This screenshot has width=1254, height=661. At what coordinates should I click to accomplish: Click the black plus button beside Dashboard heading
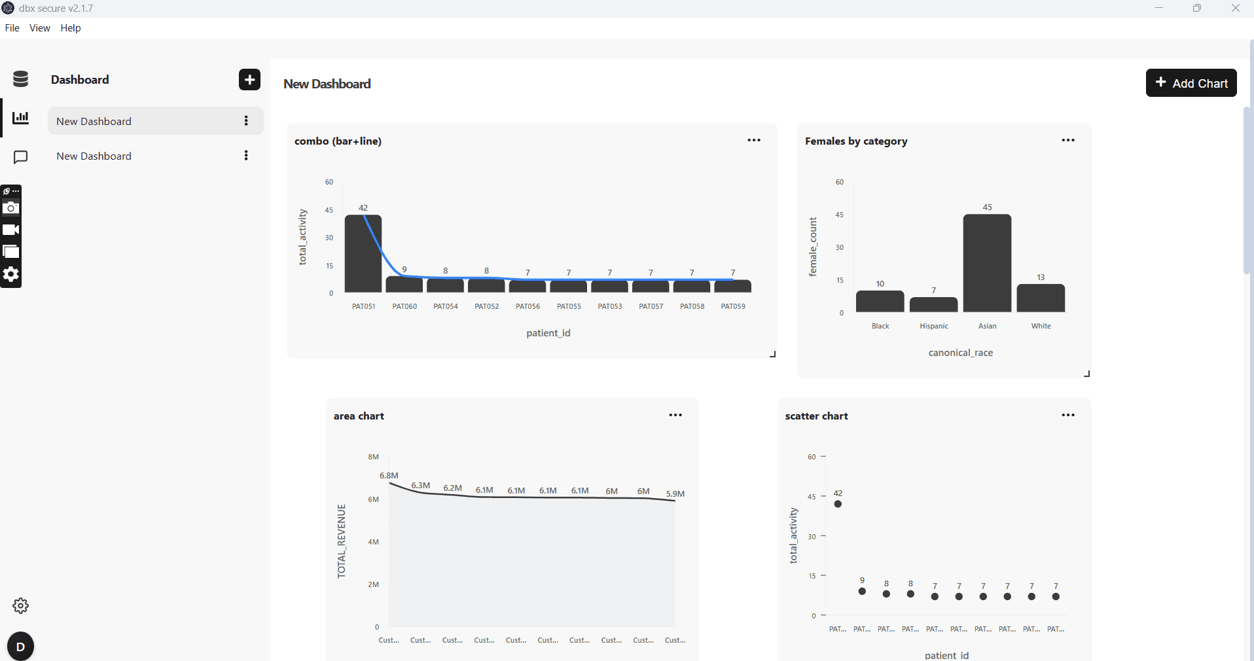(x=249, y=80)
